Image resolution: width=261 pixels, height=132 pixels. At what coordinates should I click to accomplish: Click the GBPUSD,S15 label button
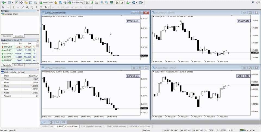pyautogui.click(x=133, y=76)
